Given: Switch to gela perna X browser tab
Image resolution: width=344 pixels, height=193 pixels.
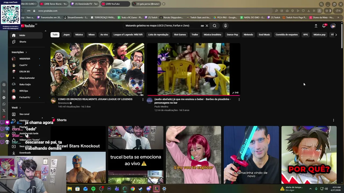Looking at the screenshot, I should coord(146,4).
